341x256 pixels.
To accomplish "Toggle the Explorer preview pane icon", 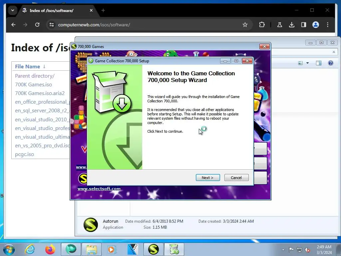I will pos(319,63).
